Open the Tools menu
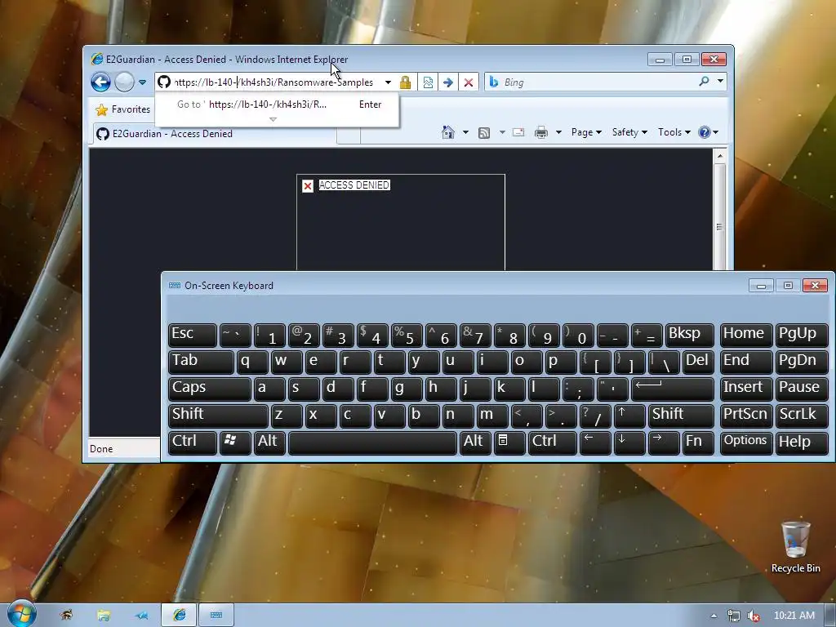 [674, 132]
